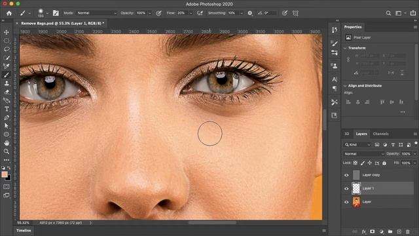Swap foreground and background colors

pos(9,168)
